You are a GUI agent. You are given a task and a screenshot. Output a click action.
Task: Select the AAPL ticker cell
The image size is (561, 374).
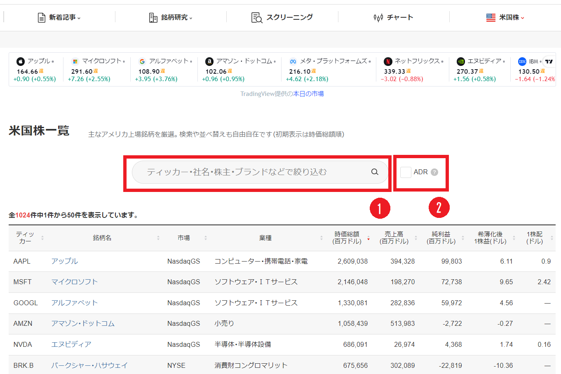(x=22, y=261)
